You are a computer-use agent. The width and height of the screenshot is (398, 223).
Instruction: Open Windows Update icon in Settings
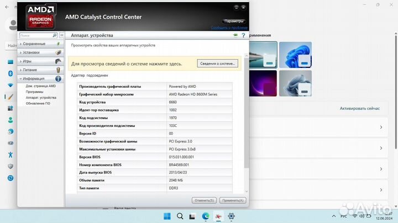pos(11,178)
